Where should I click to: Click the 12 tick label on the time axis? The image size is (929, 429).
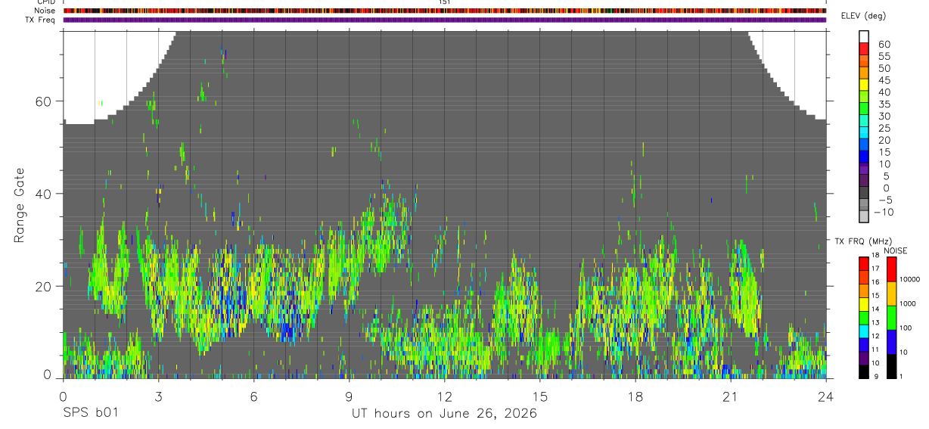[444, 396]
